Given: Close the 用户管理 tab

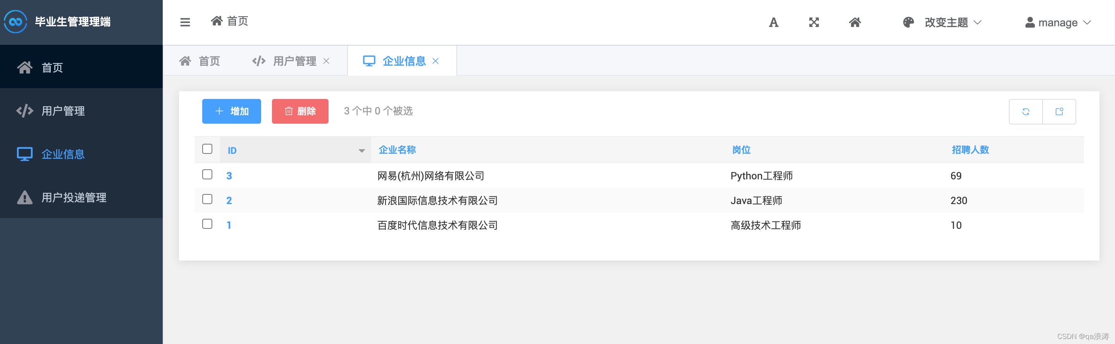Looking at the screenshot, I should 326,61.
